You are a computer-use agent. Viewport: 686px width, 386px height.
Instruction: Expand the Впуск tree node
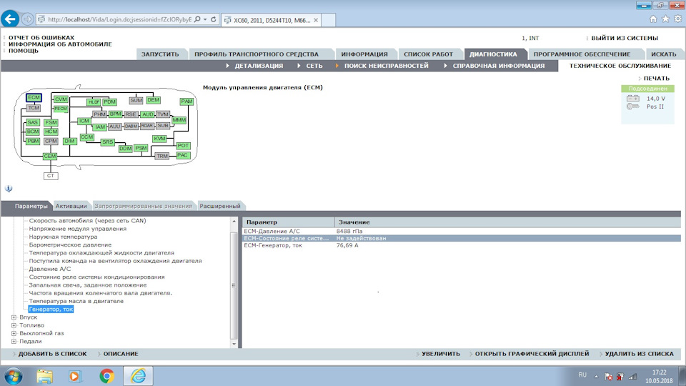14,317
